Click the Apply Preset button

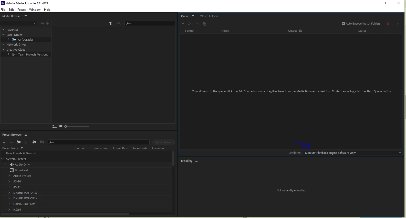pos(163,142)
